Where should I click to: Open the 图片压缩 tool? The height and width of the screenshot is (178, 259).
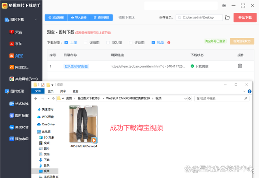click(21, 115)
